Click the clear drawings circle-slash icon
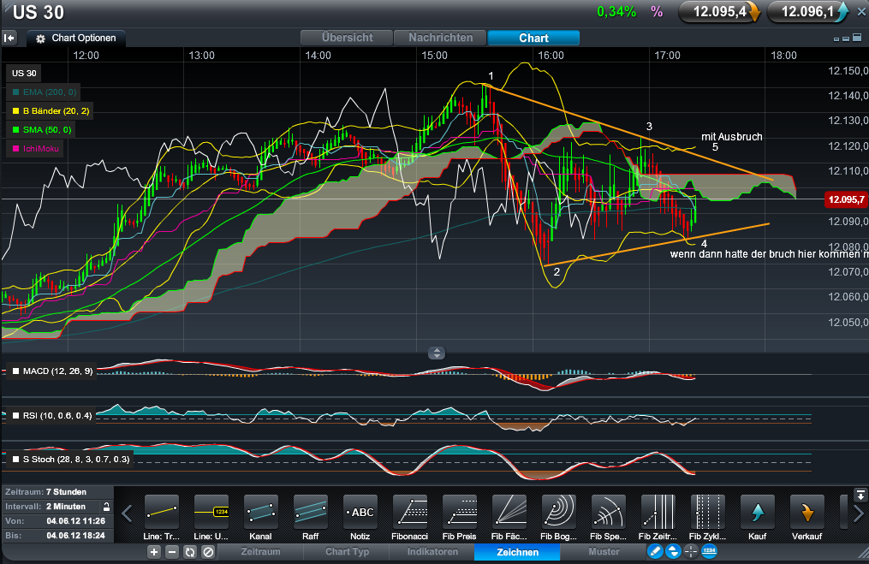 coord(208,552)
